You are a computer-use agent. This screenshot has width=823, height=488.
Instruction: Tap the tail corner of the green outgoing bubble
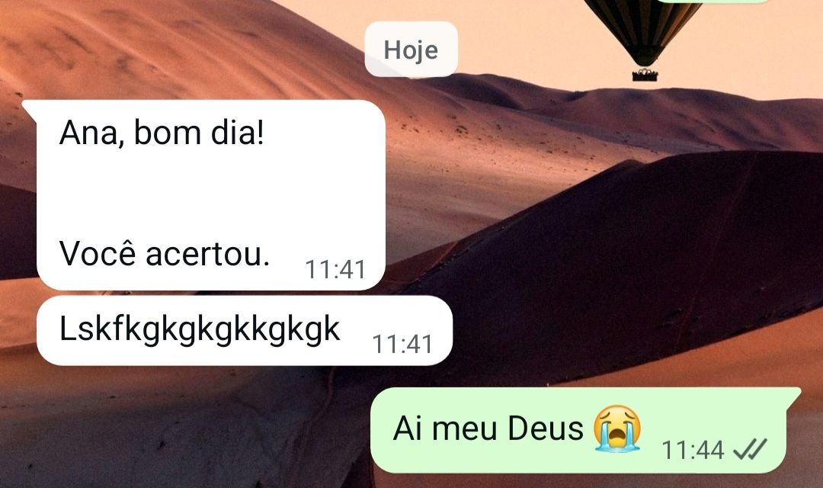click(x=793, y=394)
